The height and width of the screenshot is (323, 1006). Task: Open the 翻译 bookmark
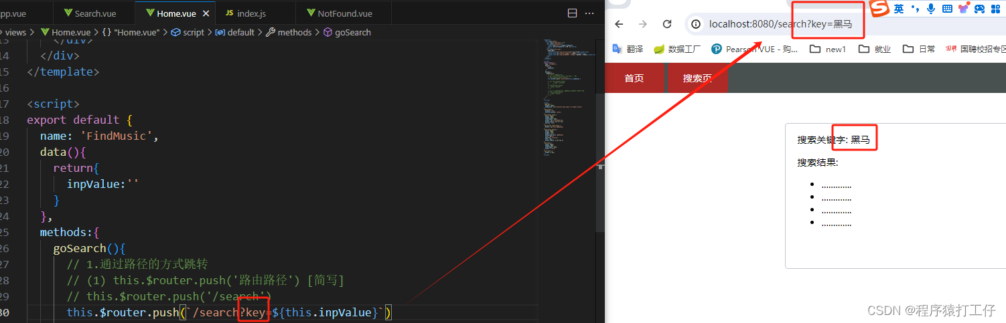click(x=628, y=49)
